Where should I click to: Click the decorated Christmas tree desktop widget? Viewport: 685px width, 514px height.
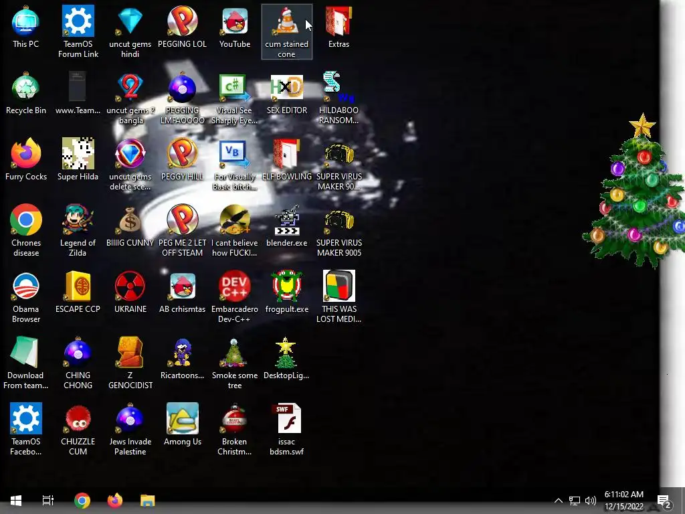pyautogui.click(x=635, y=191)
